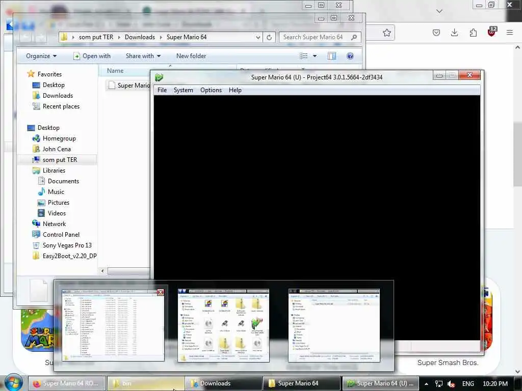Screen dimensions: 522x391
Task: Select Sony Vegas Pro 13 item
Action: [x=67, y=245]
